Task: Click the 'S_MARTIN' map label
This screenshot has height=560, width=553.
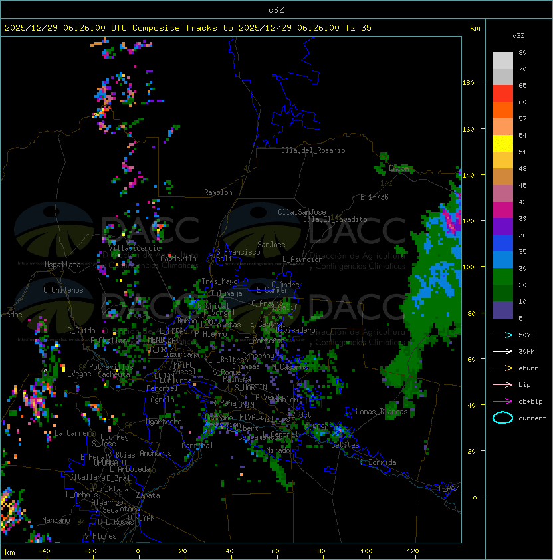Action: (251, 388)
